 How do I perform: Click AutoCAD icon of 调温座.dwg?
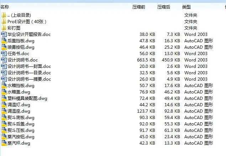(4, 111)
